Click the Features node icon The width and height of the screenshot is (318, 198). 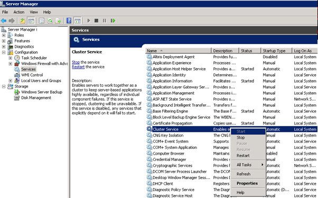pyautogui.click(x=10, y=41)
